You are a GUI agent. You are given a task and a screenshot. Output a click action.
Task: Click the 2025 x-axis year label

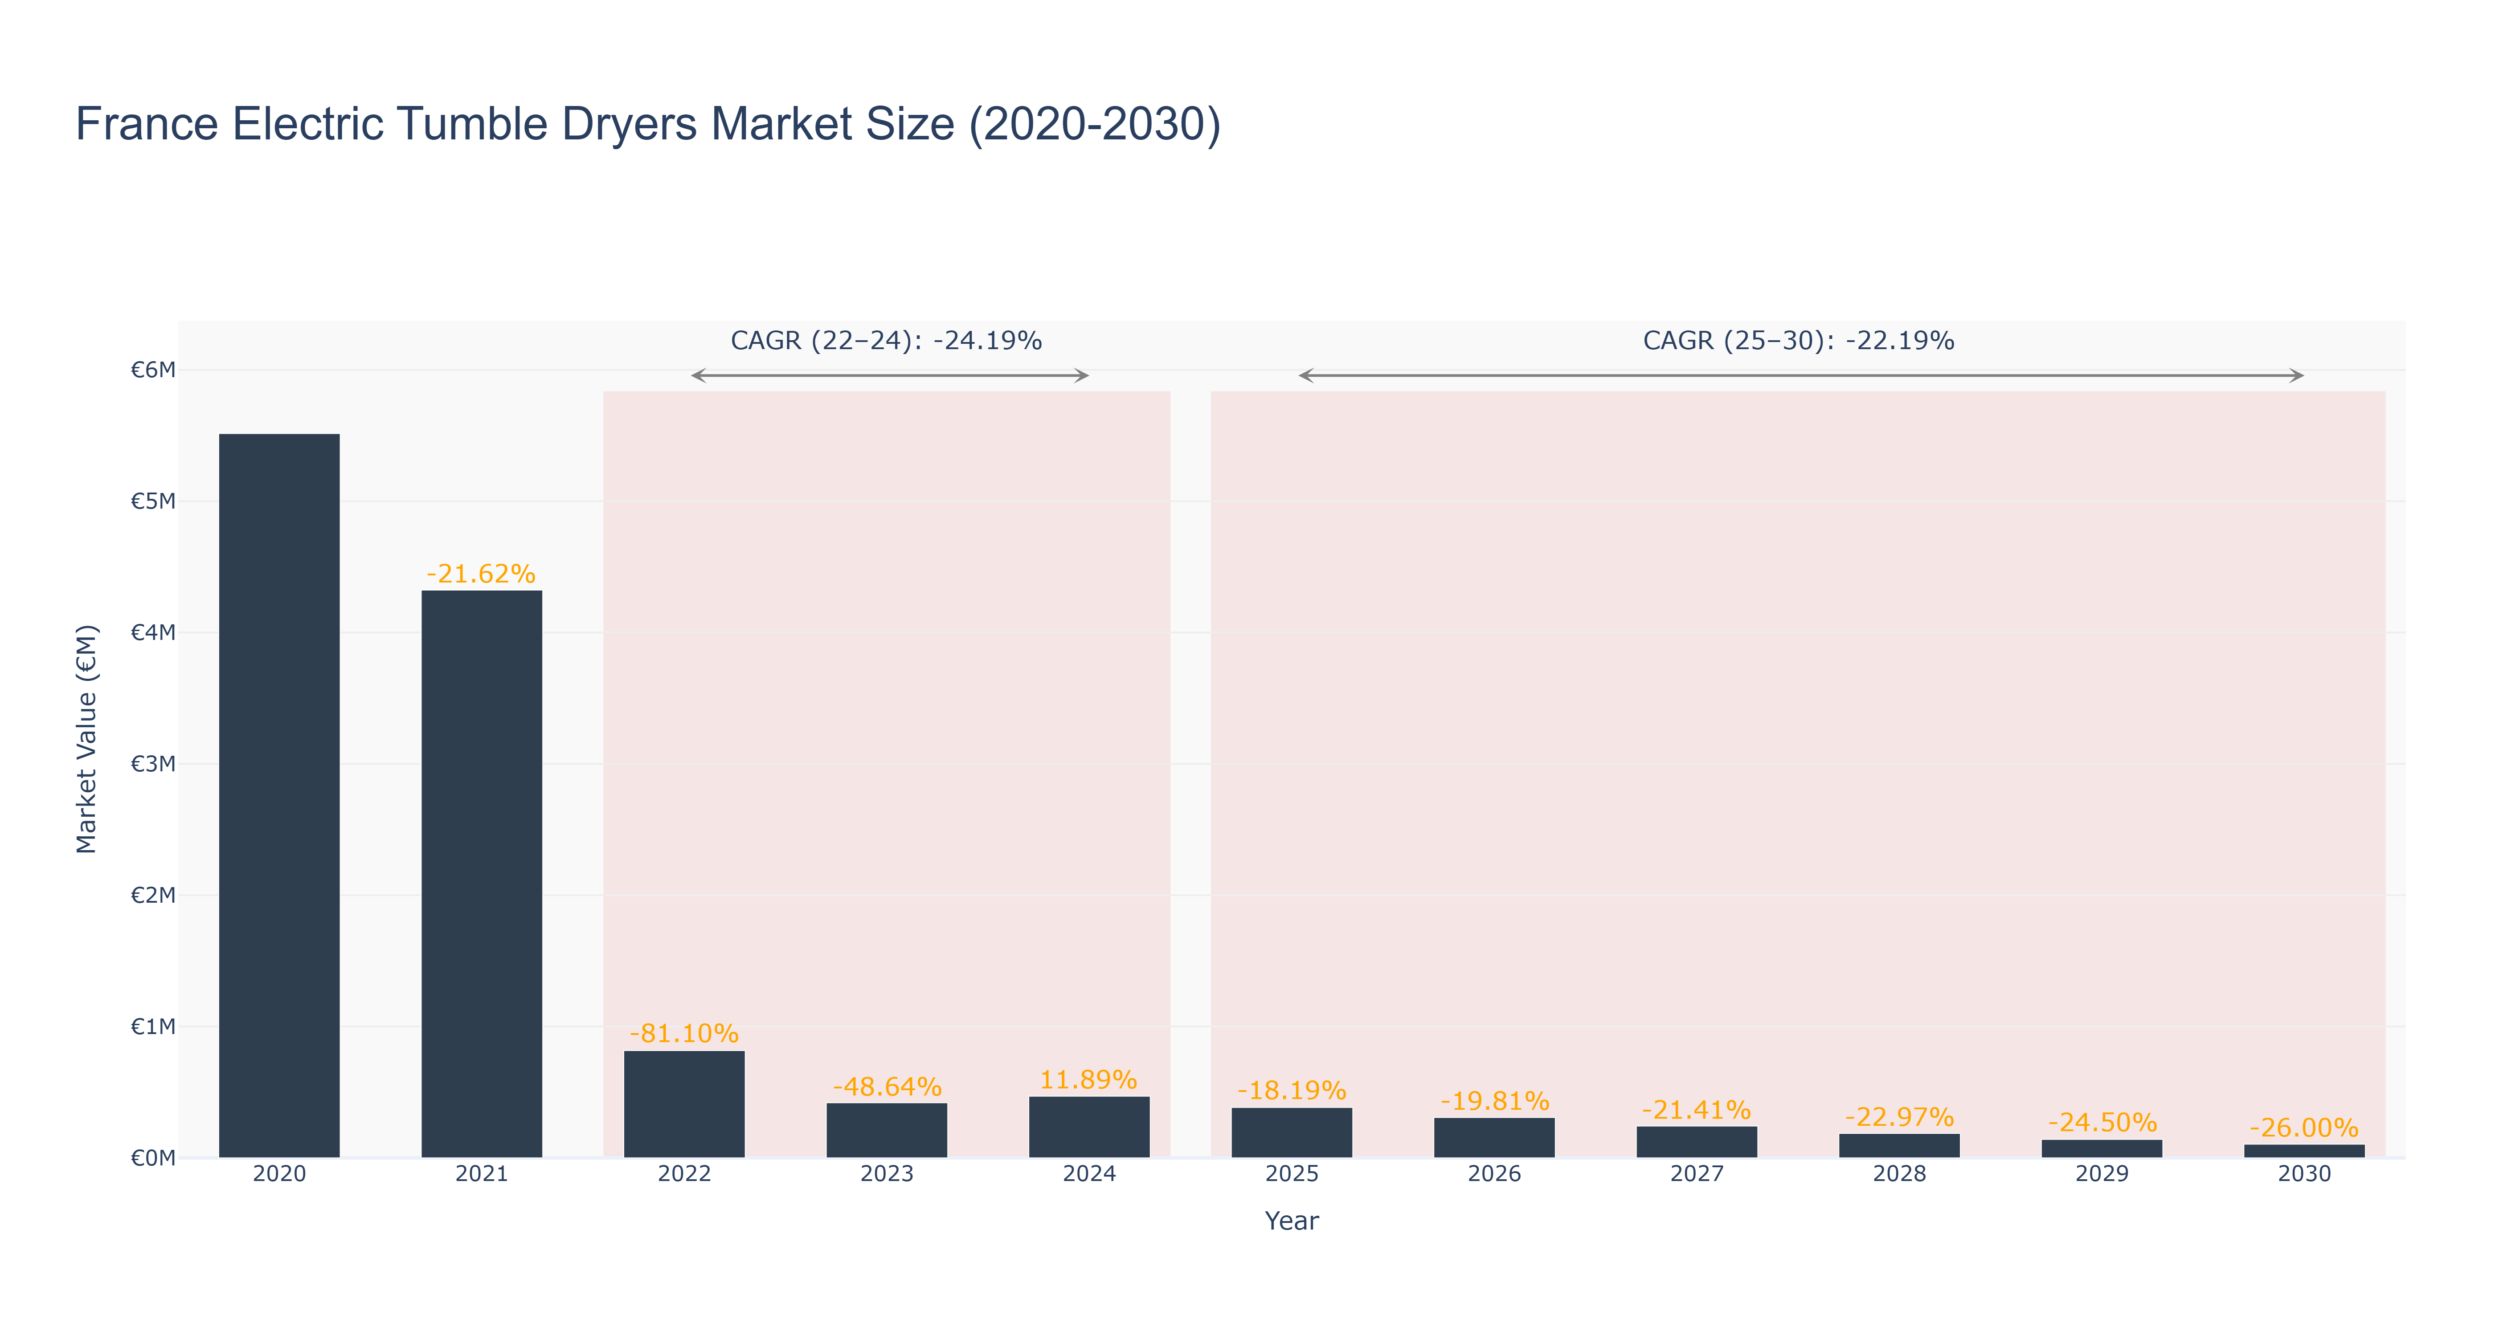click(x=1291, y=1174)
